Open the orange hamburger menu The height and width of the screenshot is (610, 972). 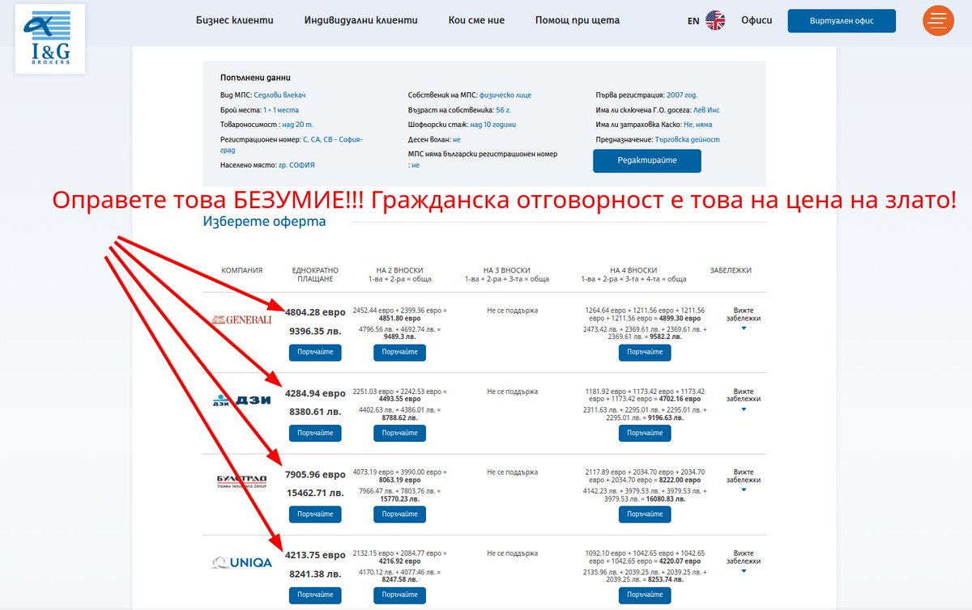coord(938,20)
